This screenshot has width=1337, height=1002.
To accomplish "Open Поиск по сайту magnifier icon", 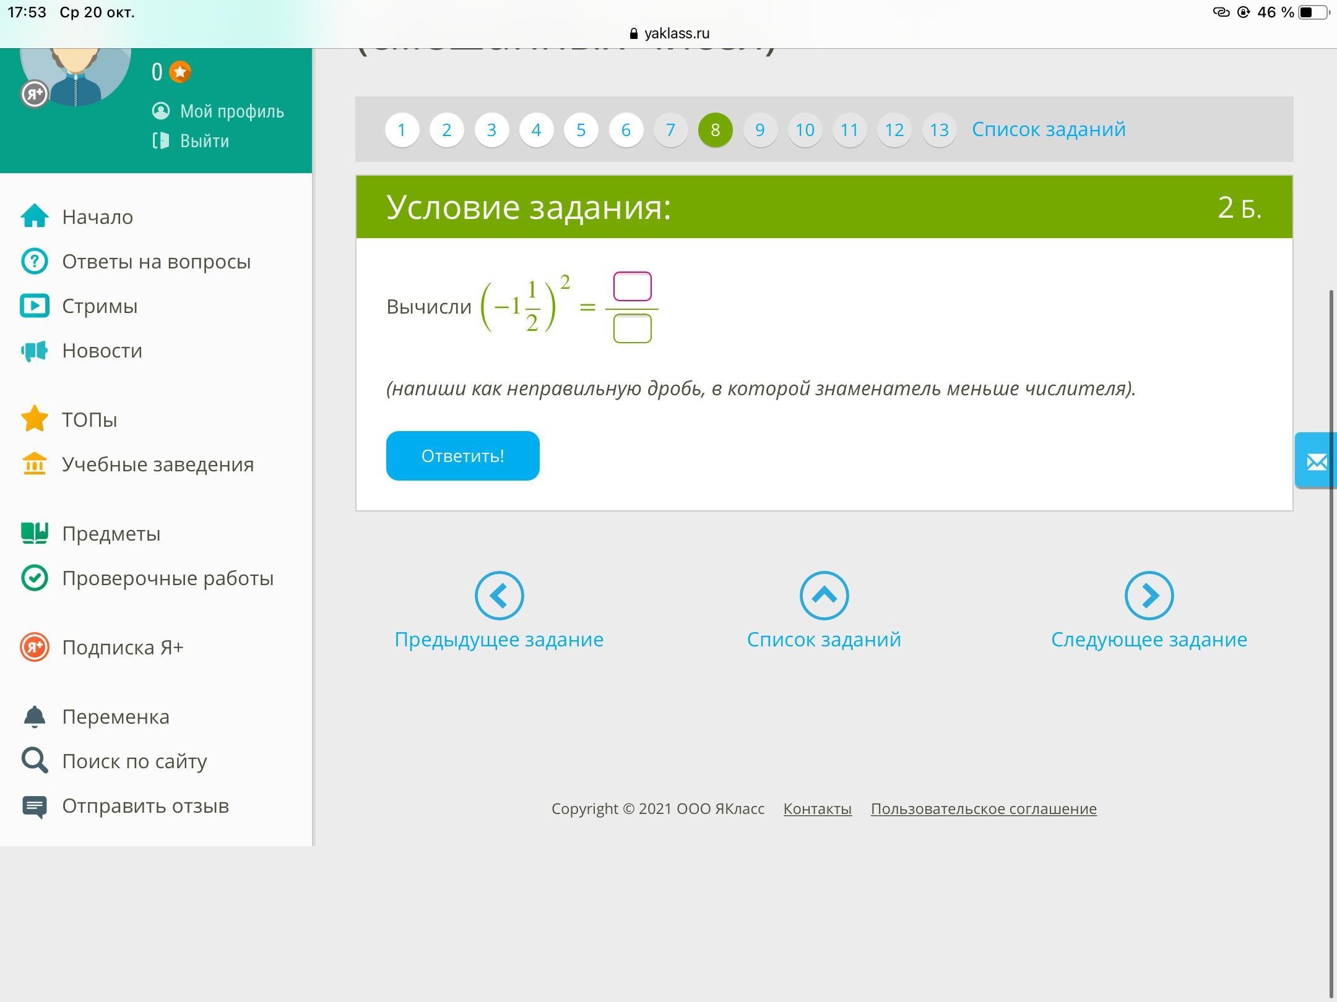I will (35, 761).
